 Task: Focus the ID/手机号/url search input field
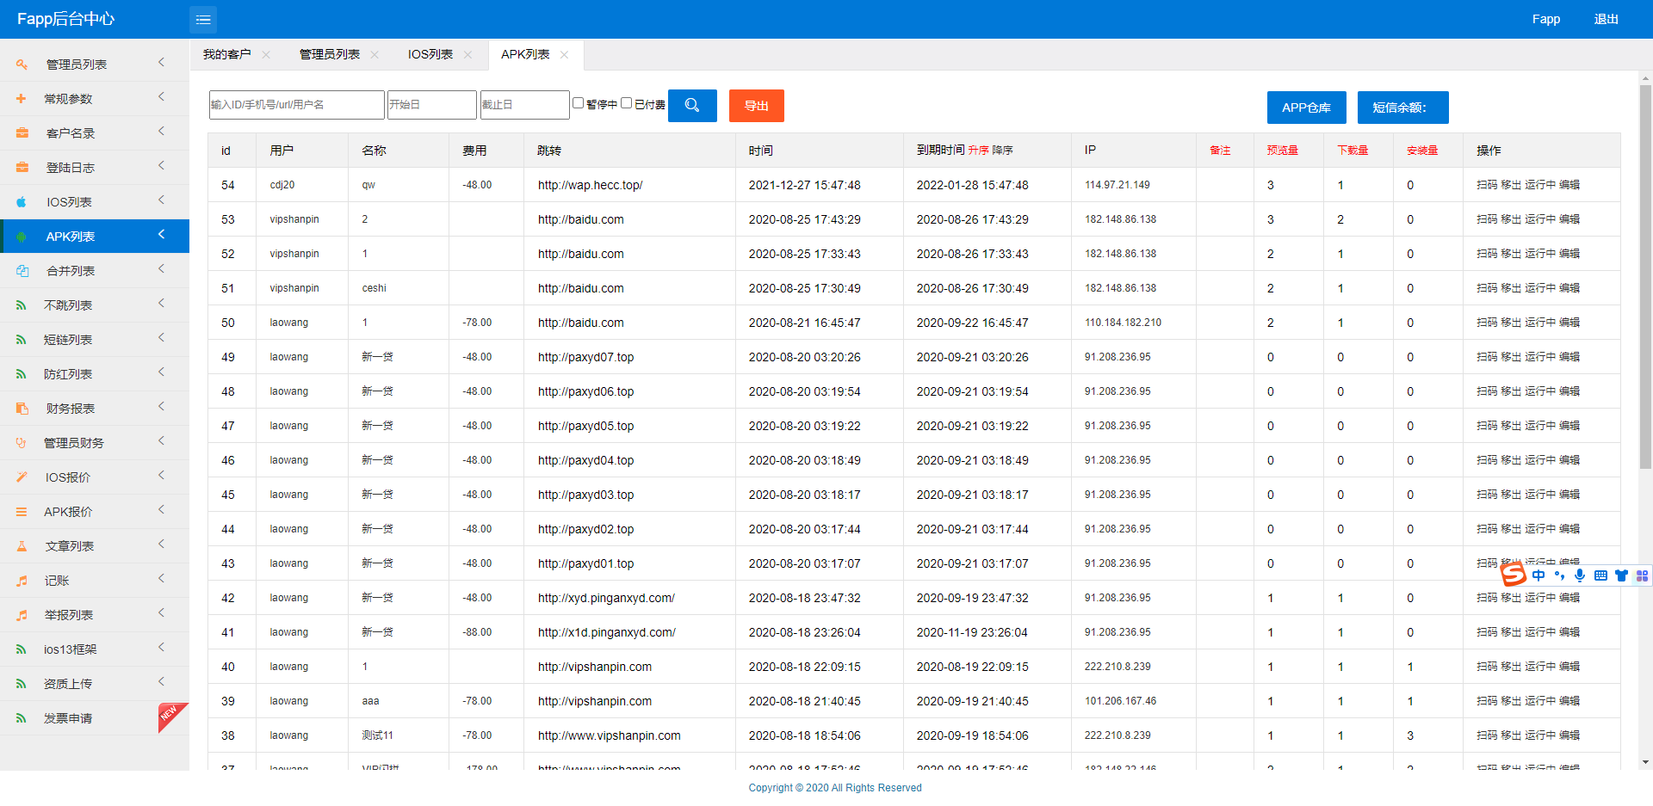coord(296,105)
